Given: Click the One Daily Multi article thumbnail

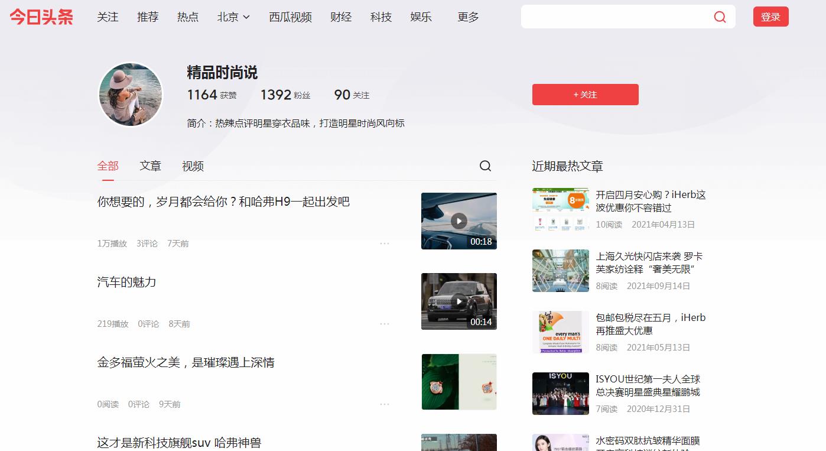Looking at the screenshot, I should tap(561, 332).
